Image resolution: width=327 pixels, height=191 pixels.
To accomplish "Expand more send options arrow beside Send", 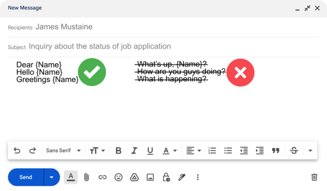I will pos(52,177).
